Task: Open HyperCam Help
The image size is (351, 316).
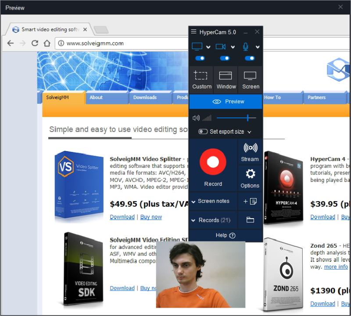Action: point(226,235)
